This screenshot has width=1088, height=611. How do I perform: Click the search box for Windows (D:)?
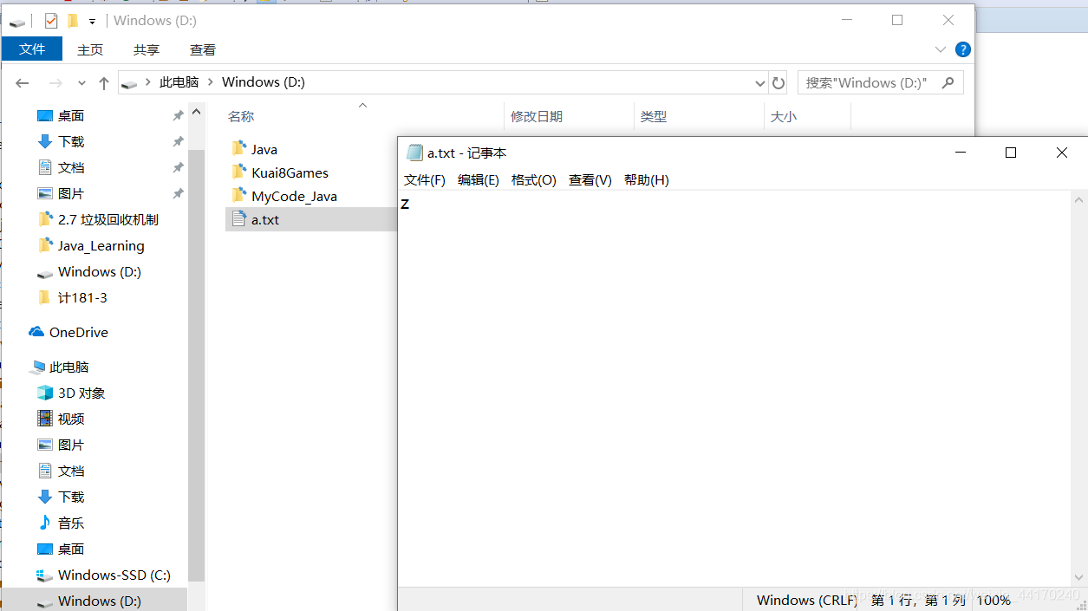coord(880,83)
